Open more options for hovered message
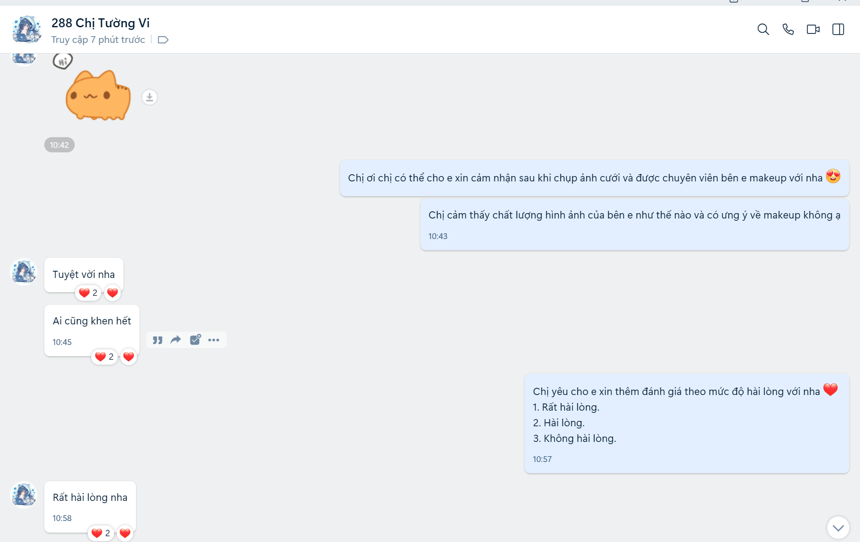The image size is (860, 542). click(214, 340)
